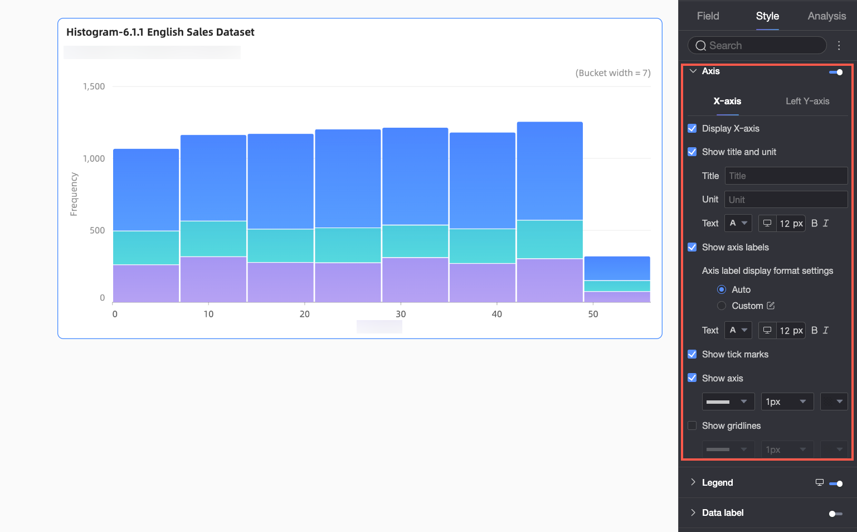Switch to the Field tab
This screenshot has width=857, height=532.
click(708, 16)
